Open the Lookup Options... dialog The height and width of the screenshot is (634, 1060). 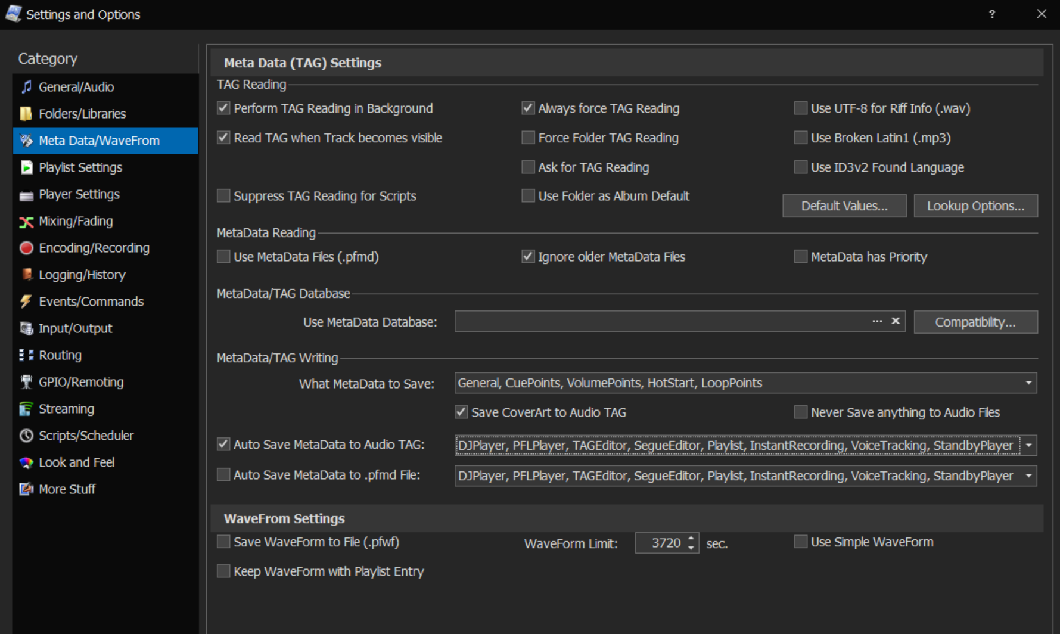click(975, 206)
